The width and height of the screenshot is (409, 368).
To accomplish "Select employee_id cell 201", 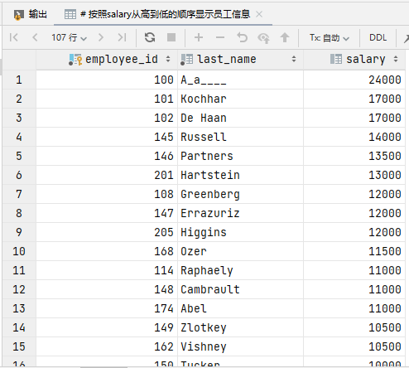I will tap(107, 175).
